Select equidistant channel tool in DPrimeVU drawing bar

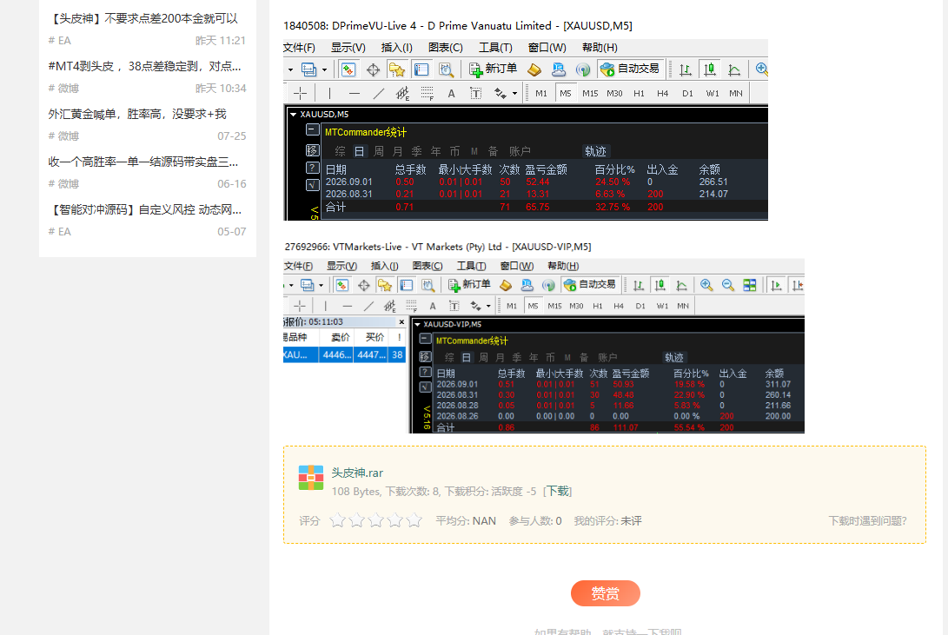[402, 93]
